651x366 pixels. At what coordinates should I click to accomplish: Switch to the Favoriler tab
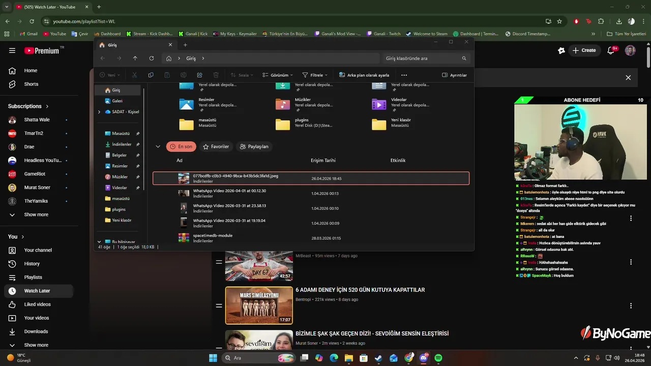(216, 146)
